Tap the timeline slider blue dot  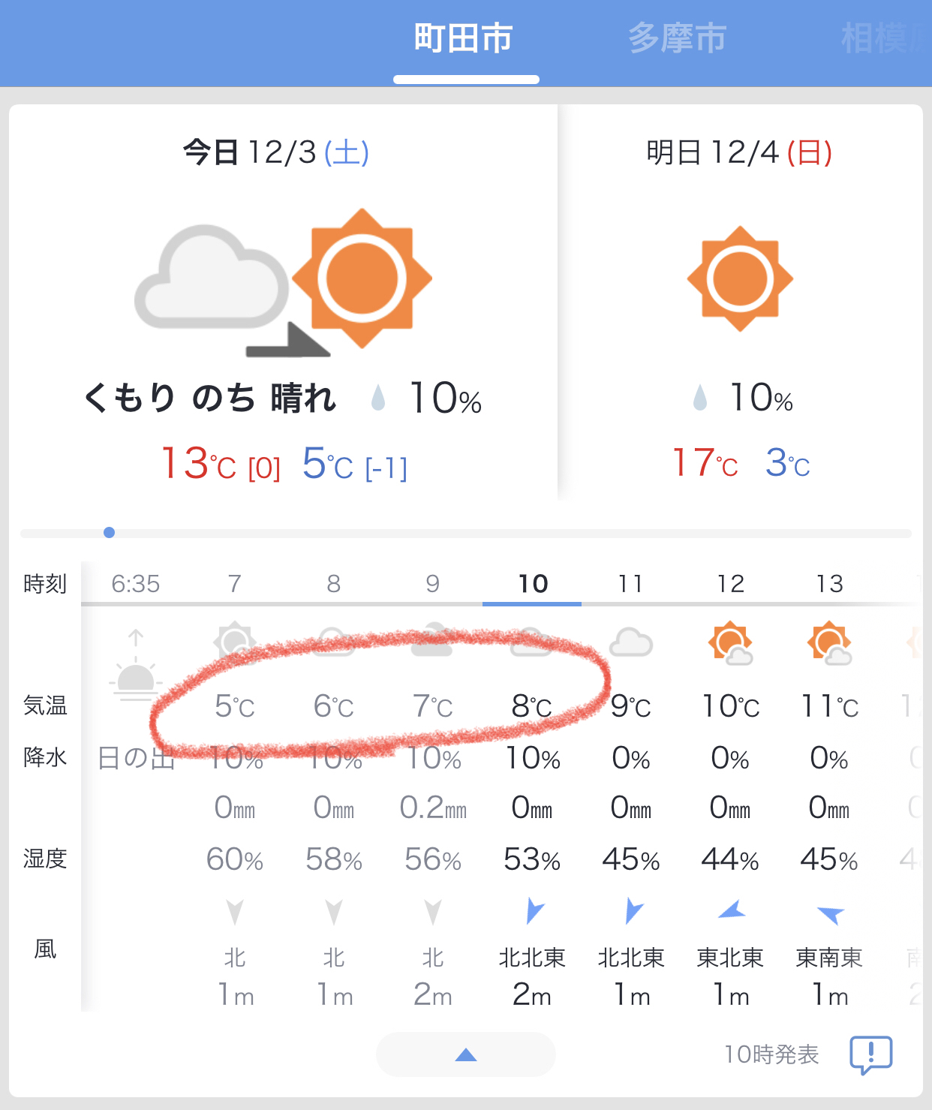click(109, 533)
